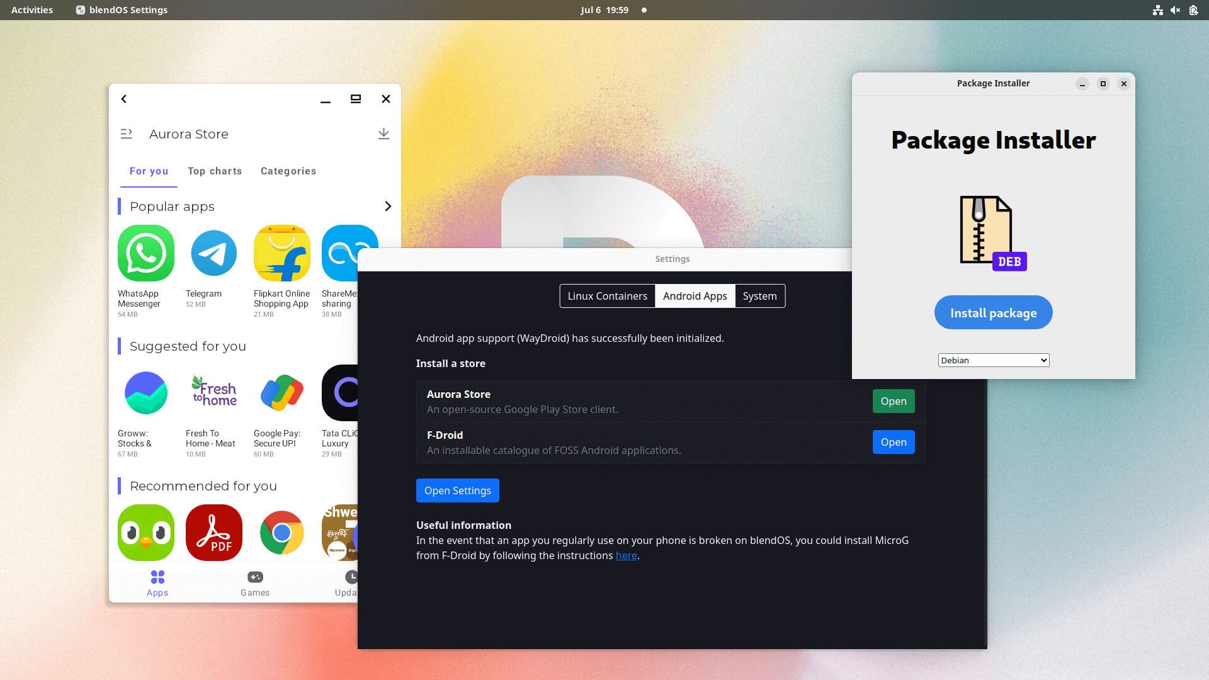Click the WhatsApp Messenger icon
1209x680 pixels.
(145, 252)
